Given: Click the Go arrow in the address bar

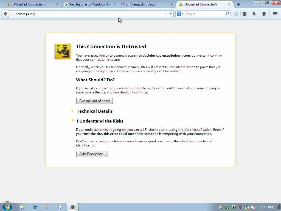Looking at the screenshot, I should coord(170,14).
